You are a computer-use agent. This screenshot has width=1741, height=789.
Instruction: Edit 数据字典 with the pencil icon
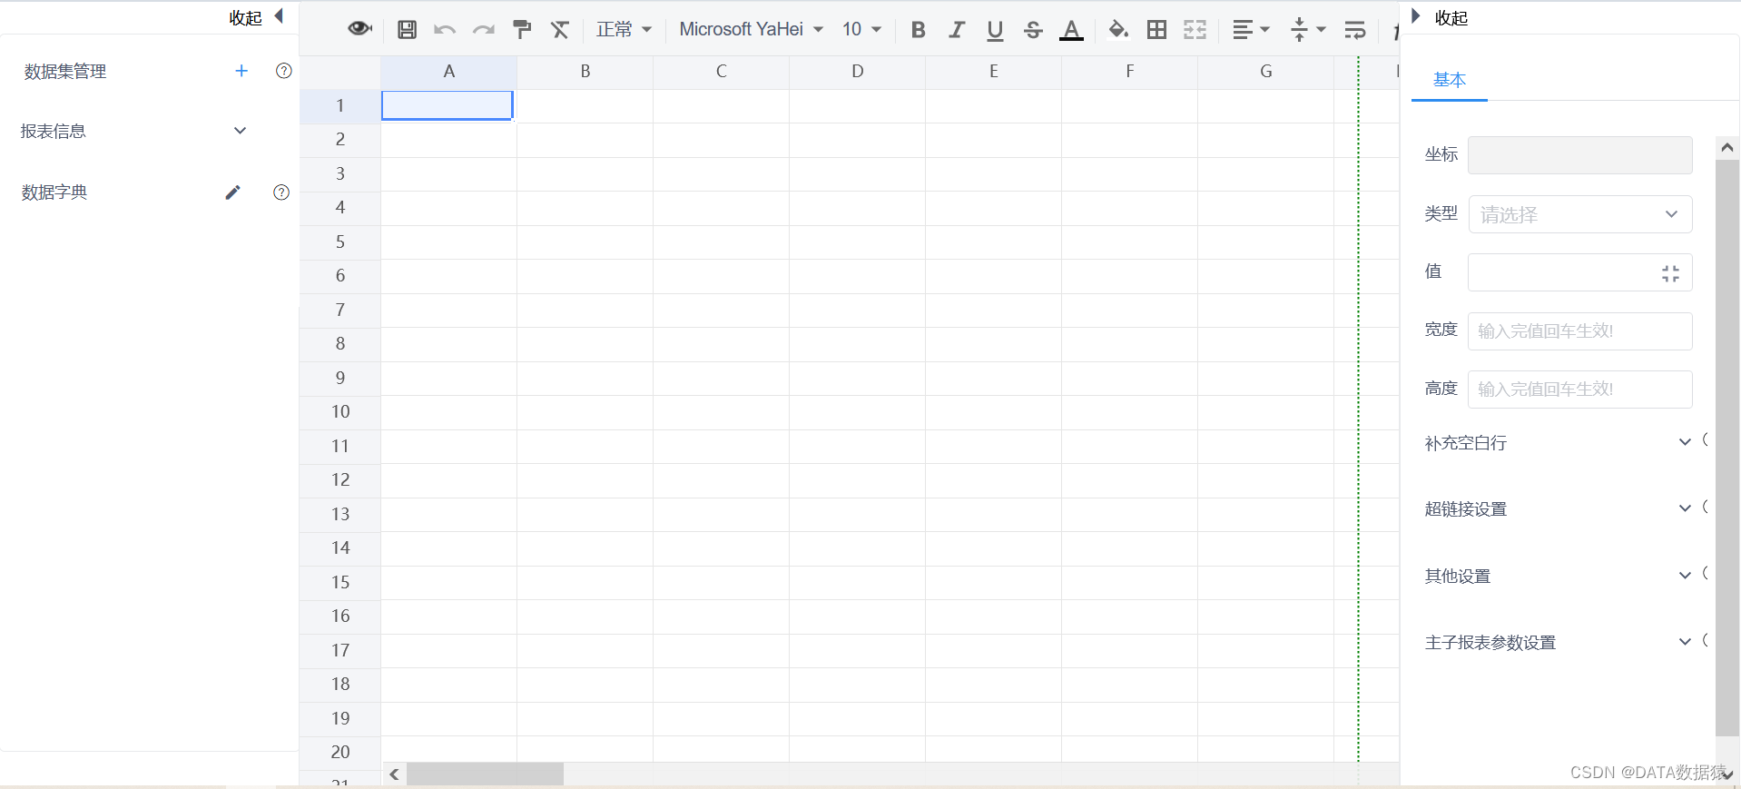point(233,192)
